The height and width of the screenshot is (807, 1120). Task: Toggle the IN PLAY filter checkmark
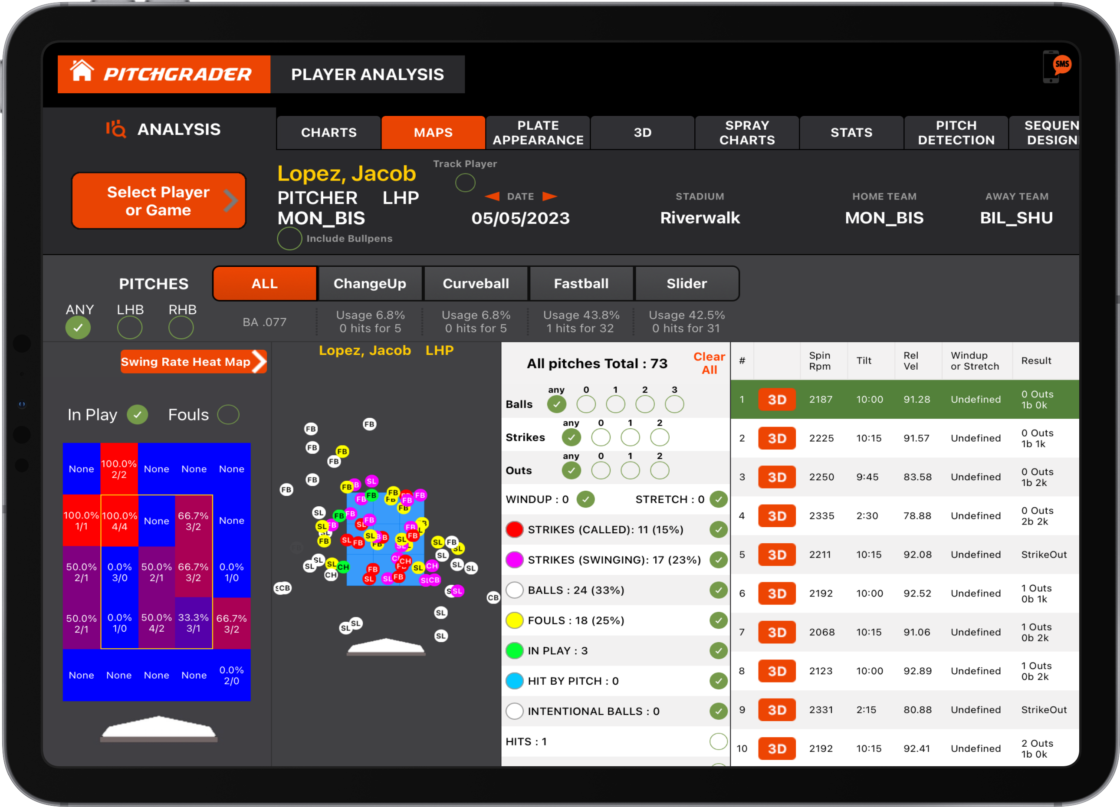[718, 650]
